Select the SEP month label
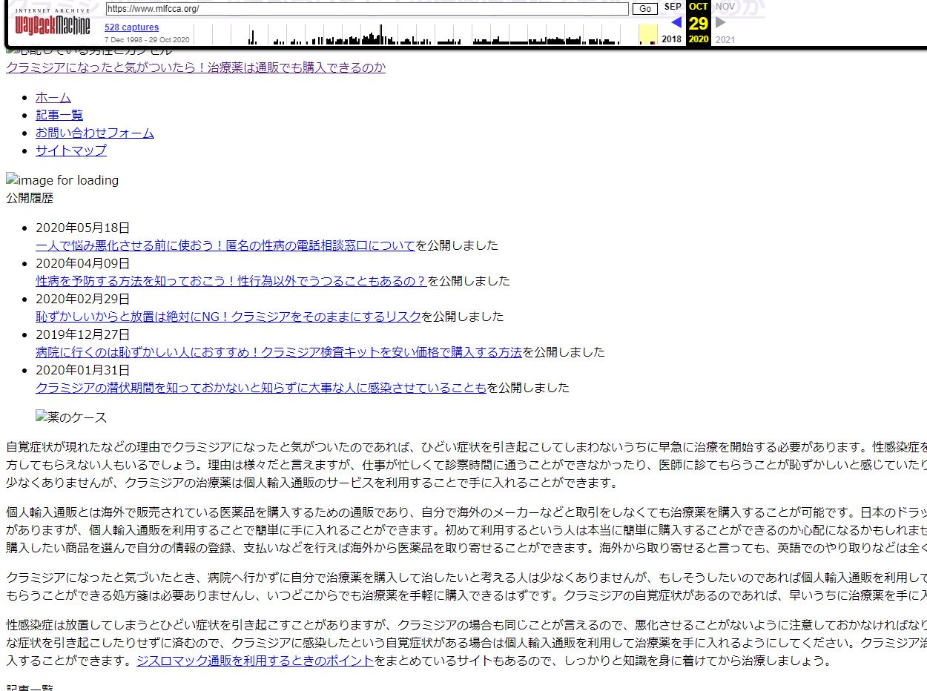This screenshot has width=927, height=691. pyautogui.click(x=673, y=7)
